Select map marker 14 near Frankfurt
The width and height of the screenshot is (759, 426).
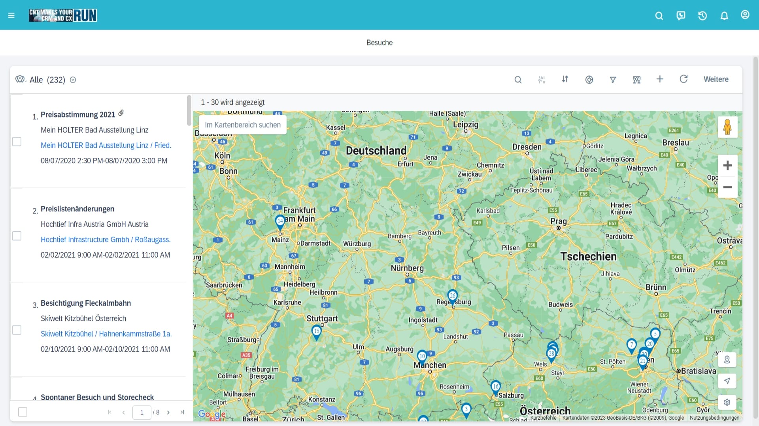coord(280,222)
